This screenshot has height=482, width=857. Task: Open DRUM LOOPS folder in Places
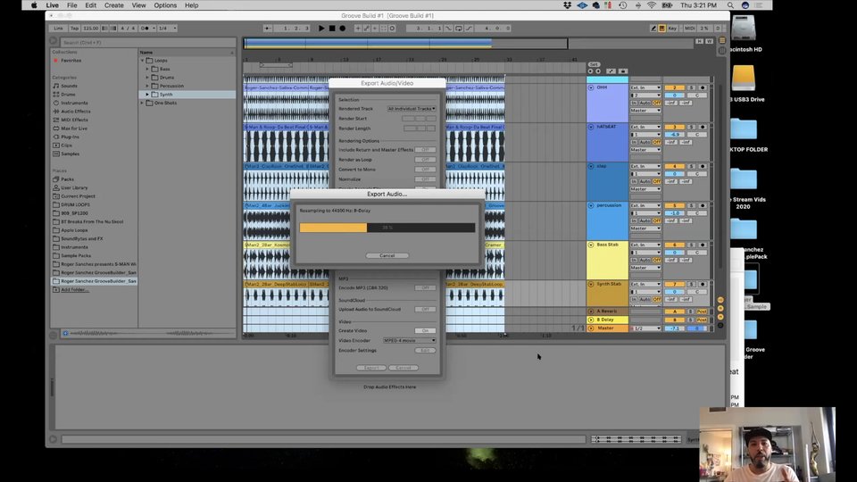pos(75,204)
